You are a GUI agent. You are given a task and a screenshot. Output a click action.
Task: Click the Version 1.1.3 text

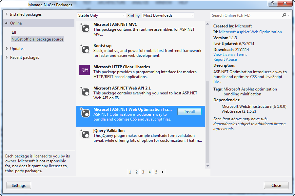(225, 38)
